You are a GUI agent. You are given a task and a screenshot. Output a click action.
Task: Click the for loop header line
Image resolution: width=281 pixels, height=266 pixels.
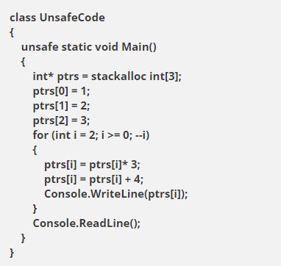pos(91,135)
